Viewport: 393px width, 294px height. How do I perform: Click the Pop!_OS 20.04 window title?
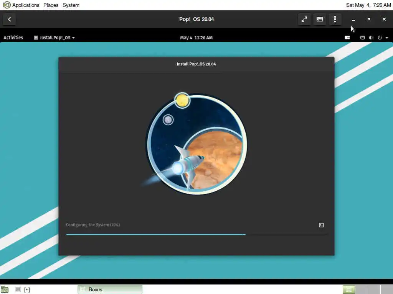pyautogui.click(x=196, y=19)
